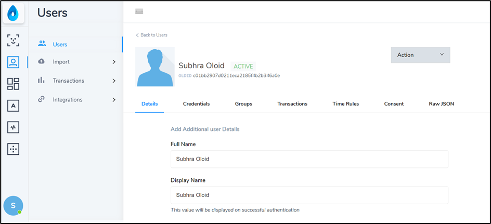The height and width of the screenshot is (224, 491).
Task: Click the user profile avatar picture
Action: coord(155,67)
